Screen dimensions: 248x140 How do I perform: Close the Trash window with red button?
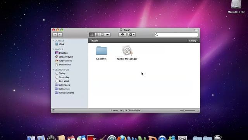pos(53,30)
